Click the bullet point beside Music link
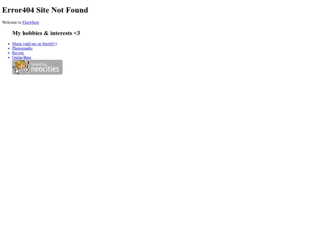323x242 pixels. click(x=8, y=44)
